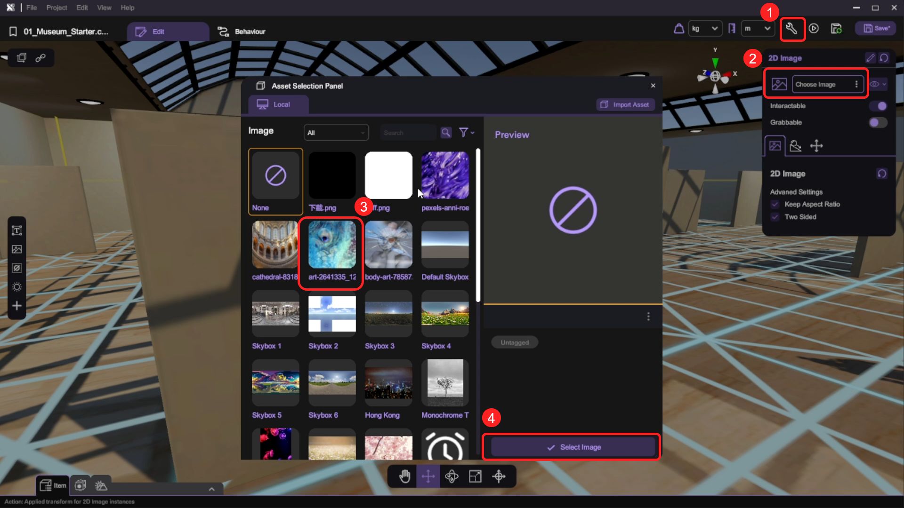Click the Import Asset button
904x508 pixels.
click(x=625, y=104)
